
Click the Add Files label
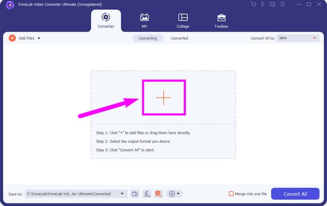tap(27, 38)
